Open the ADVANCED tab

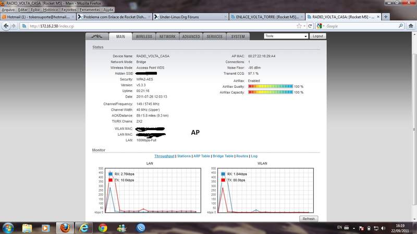click(191, 36)
